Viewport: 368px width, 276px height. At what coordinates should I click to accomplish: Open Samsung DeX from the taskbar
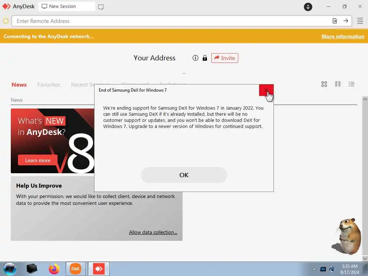point(75,269)
